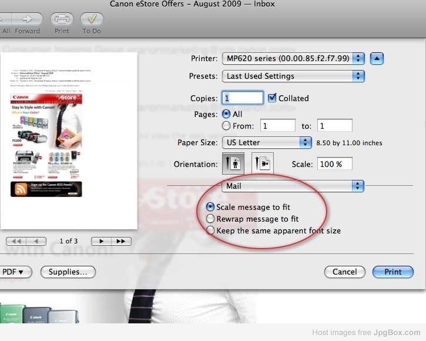Click the To Do checkmark toolbar icon

click(92, 19)
